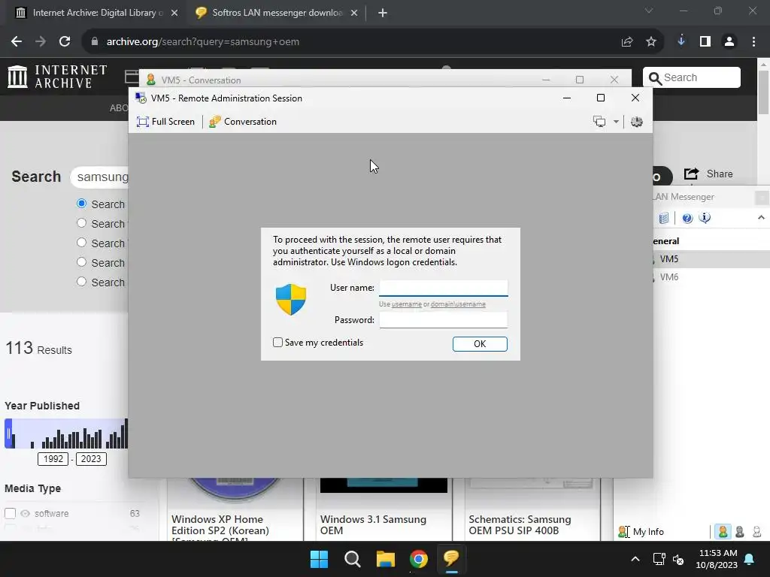Image resolution: width=770 pixels, height=577 pixels.
Task: Click the session settings gear icon
Action: (x=636, y=122)
